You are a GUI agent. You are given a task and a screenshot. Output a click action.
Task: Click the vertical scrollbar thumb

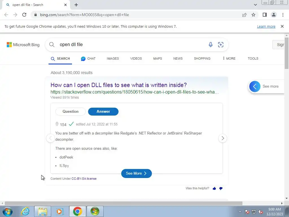286,53
